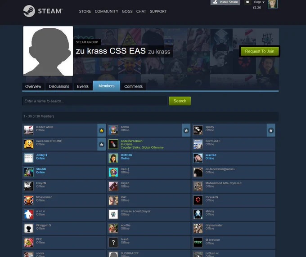Focus the member name search field

pyautogui.click(x=94, y=101)
